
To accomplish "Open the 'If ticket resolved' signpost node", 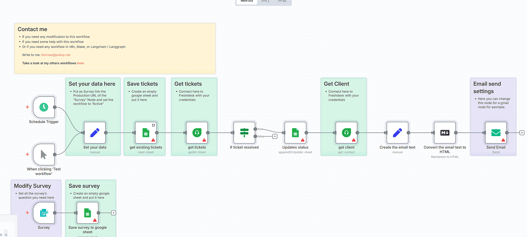I will tap(244, 133).
